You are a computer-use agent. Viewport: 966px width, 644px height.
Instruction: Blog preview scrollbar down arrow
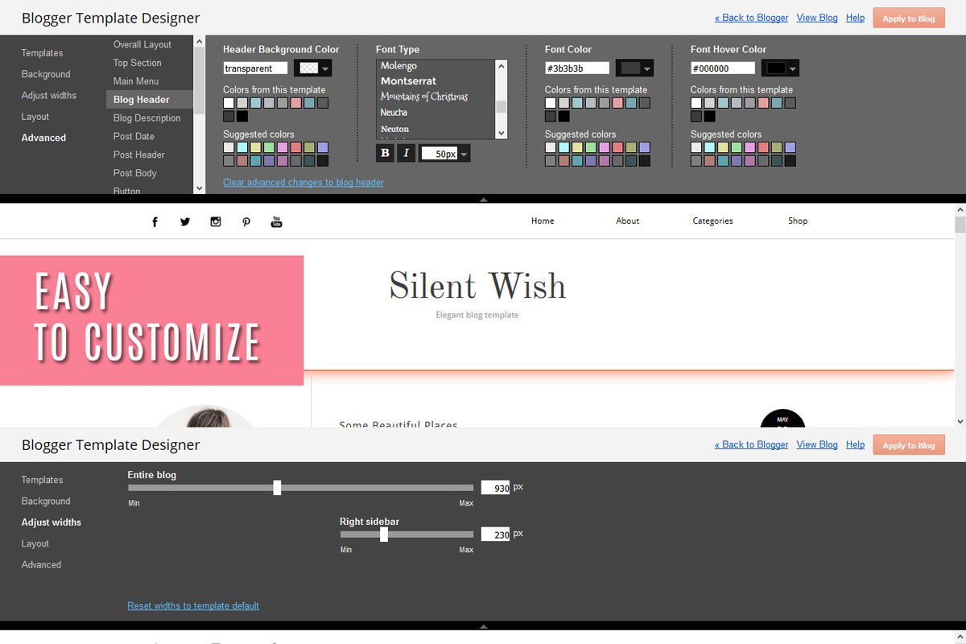pos(960,422)
